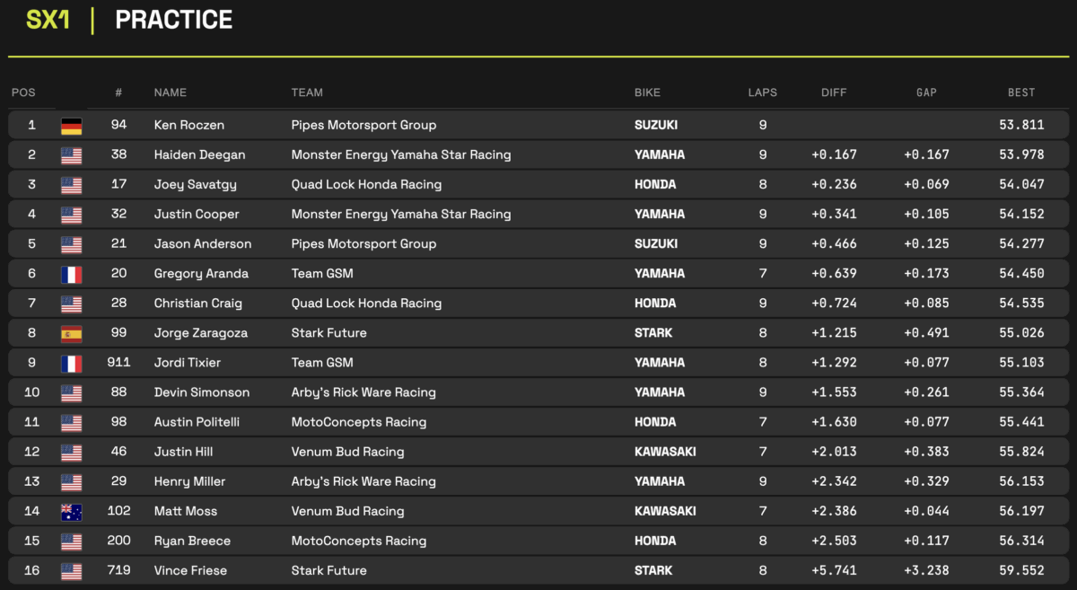Screen dimensions: 1077x590
Task: Sort by the BEST column header
Action: (x=1020, y=92)
